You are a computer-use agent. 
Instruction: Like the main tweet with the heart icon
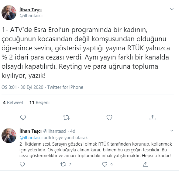point(109,117)
